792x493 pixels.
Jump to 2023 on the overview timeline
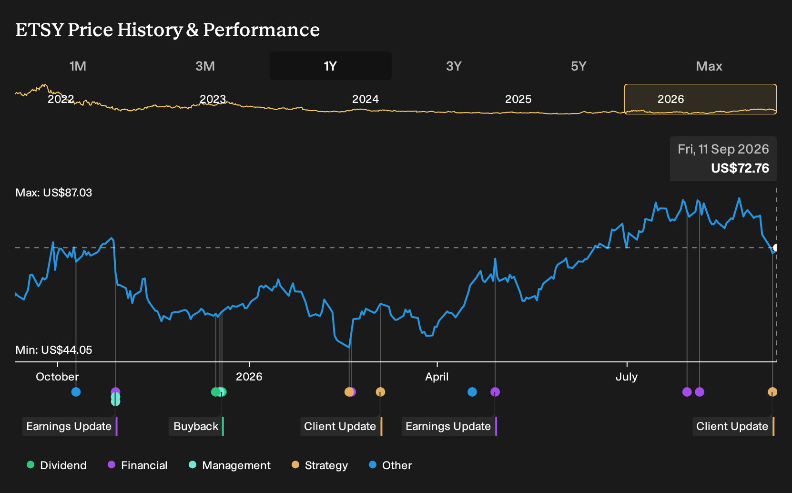[x=213, y=99]
